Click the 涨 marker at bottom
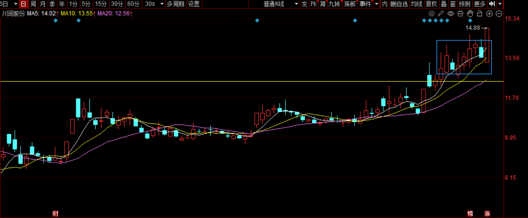 [487, 214]
